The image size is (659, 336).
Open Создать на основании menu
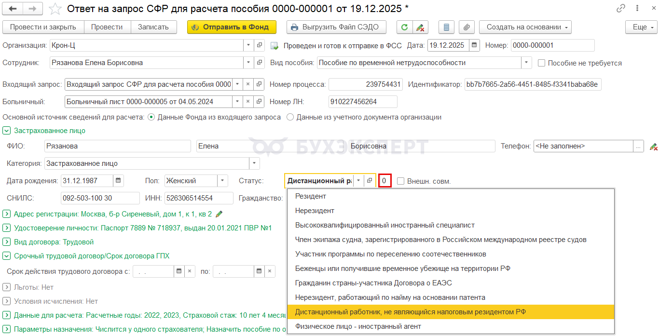(525, 27)
